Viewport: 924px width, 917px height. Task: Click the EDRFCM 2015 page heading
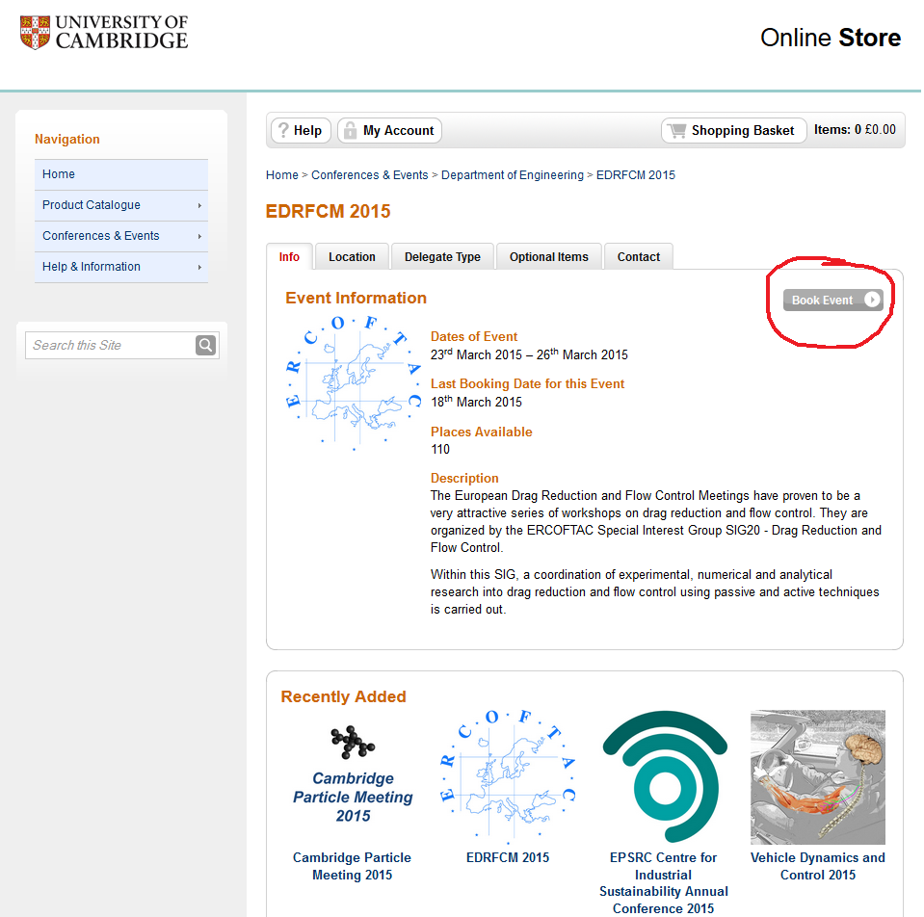point(328,211)
